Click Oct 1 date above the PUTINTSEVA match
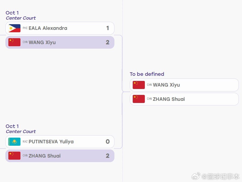 point(12,126)
